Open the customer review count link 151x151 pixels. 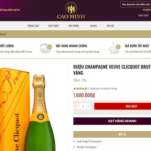coord(102,89)
